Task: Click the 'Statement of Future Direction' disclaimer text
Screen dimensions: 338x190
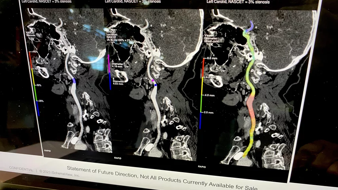Action: [x=162, y=178]
